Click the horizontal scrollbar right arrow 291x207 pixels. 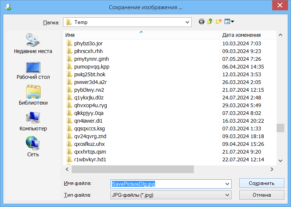point(272,169)
